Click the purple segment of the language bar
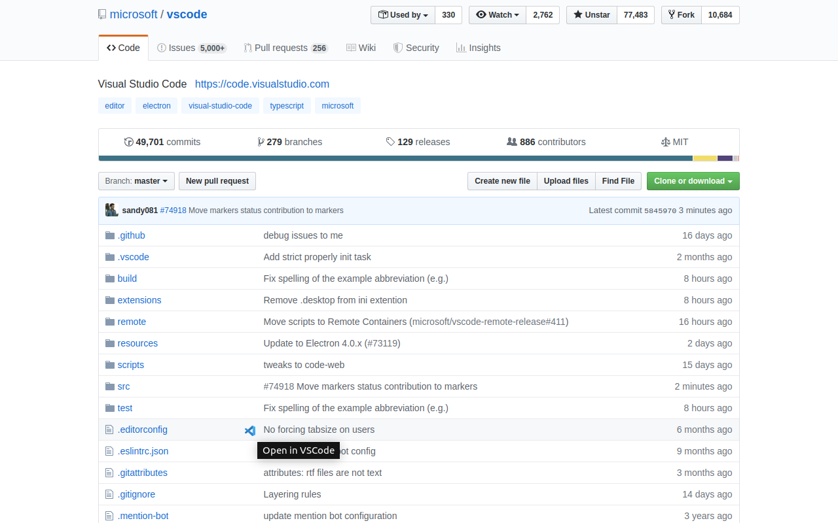Image resolution: width=838 pixels, height=523 pixels. 725,158
